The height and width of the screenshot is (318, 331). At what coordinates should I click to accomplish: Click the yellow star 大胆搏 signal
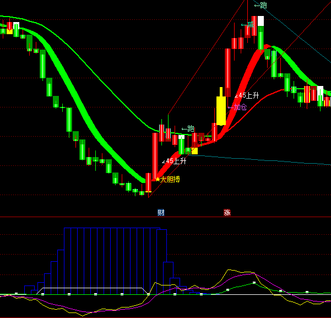tap(168, 179)
